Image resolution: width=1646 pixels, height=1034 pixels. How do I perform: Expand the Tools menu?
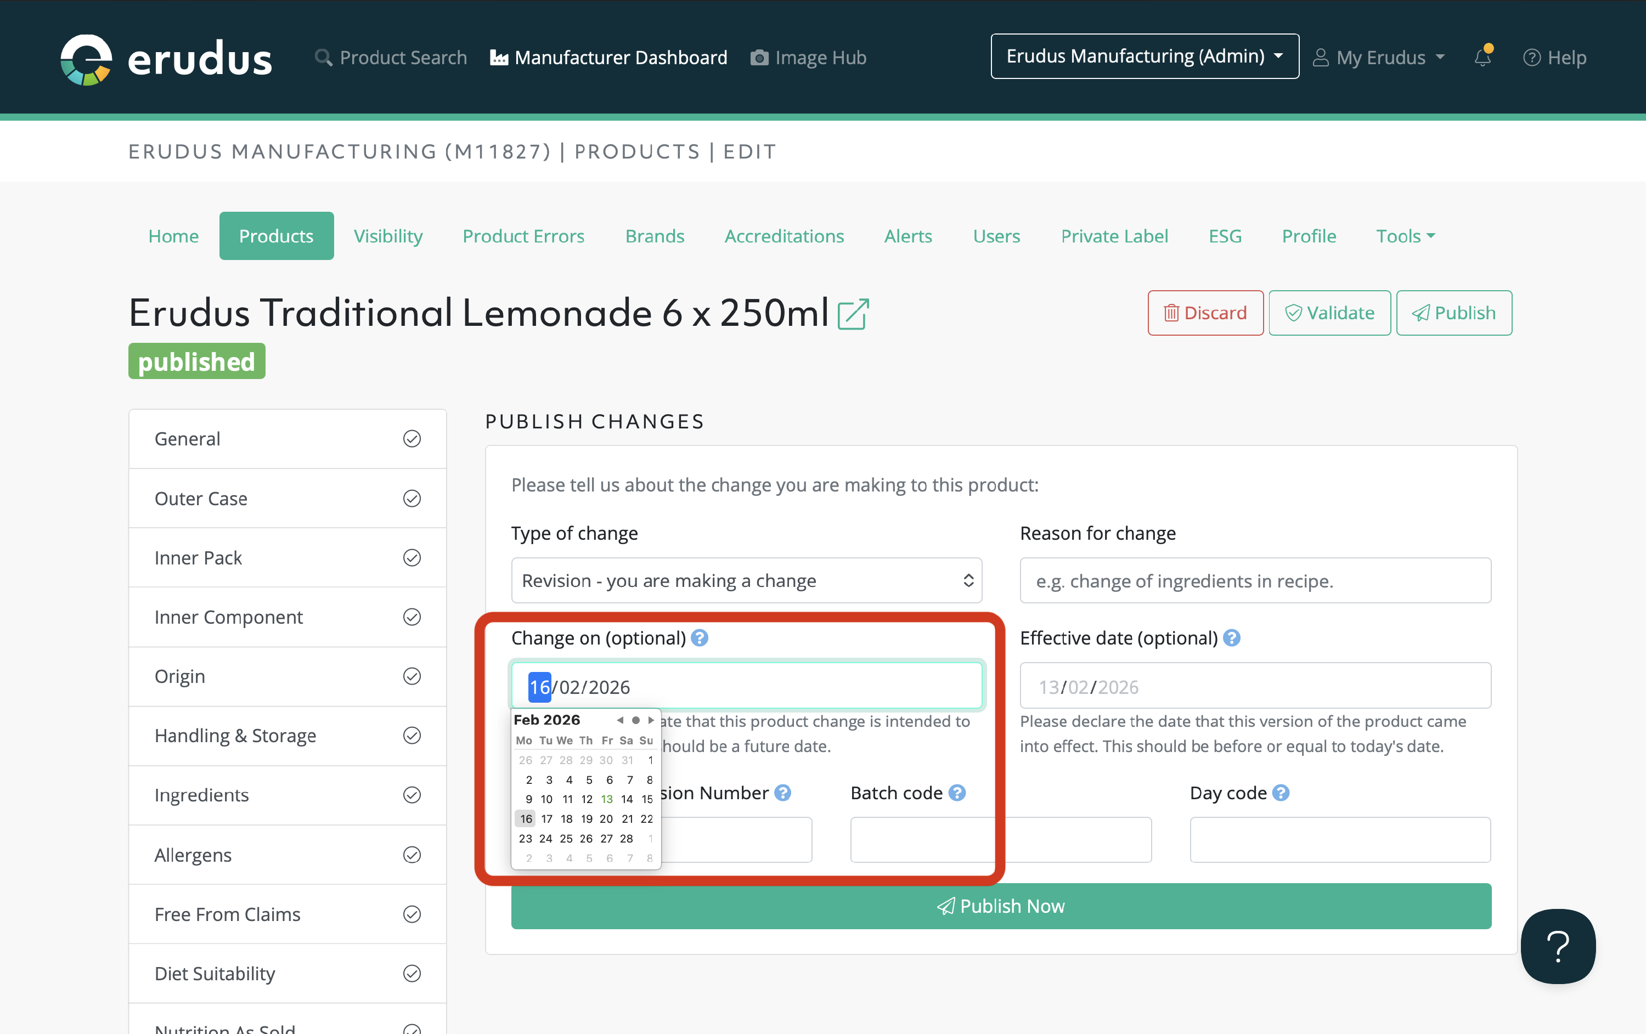point(1405,236)
